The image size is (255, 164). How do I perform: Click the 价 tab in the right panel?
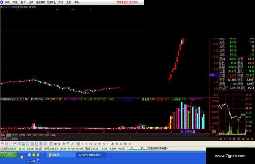[225, 139]
